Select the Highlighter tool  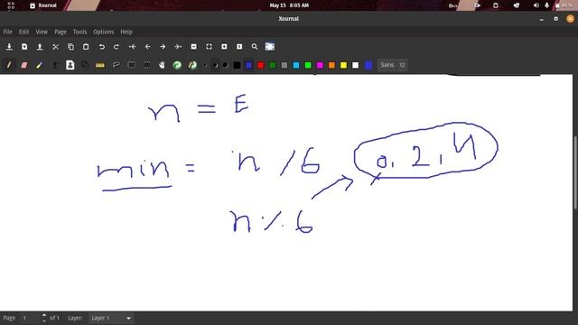(x=40, y=65)
